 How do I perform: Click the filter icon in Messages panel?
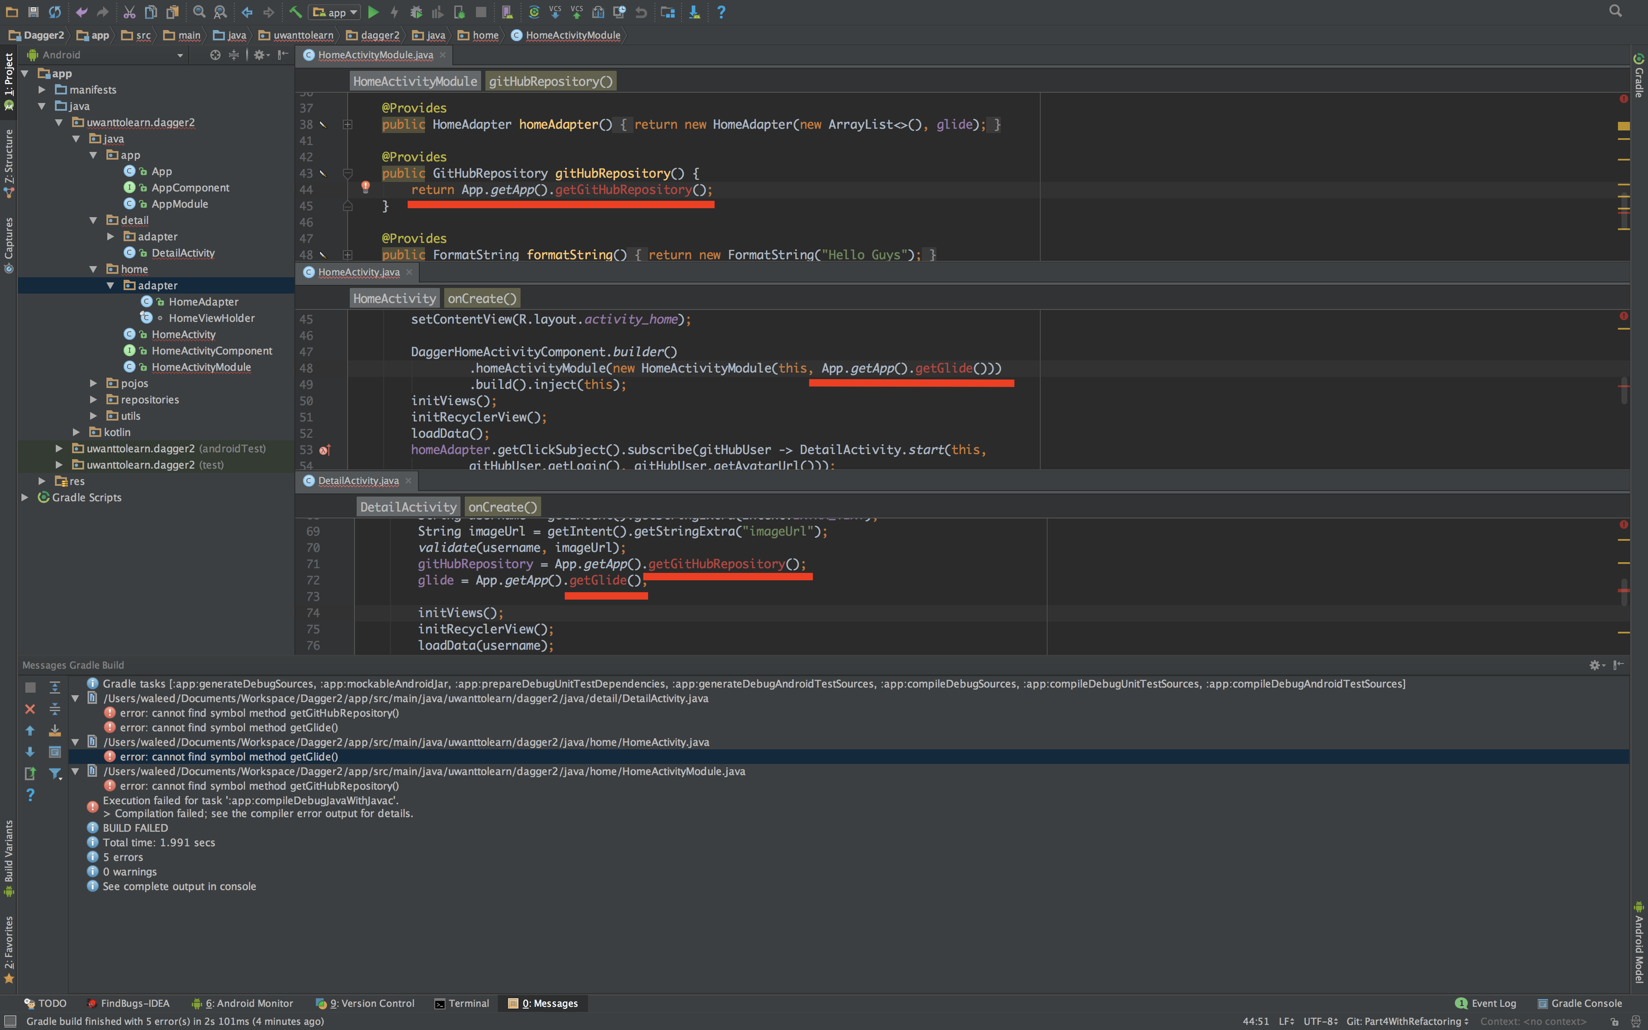[x=55, y=773]
